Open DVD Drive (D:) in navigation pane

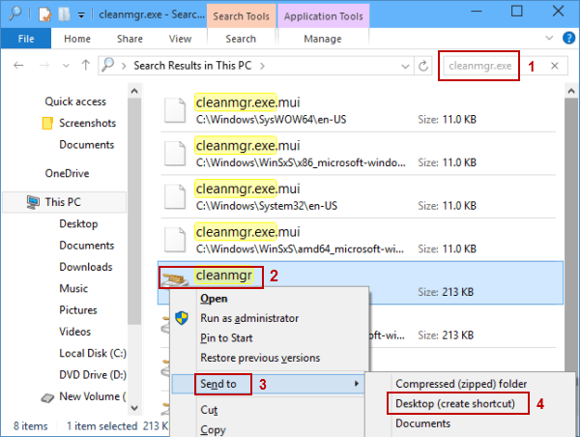[93, 374]
